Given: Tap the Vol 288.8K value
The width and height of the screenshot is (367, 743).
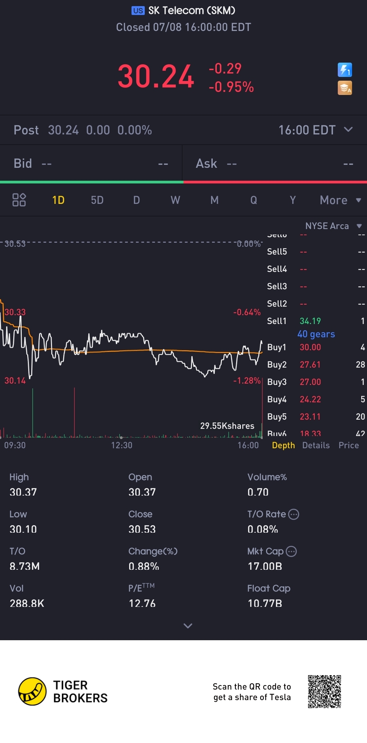Looking at the screenshot, I should pos(27,603).
